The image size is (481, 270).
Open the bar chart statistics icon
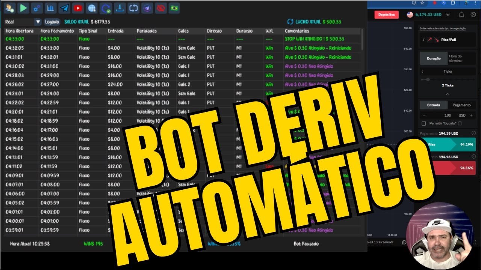click(x=51, y=8)
